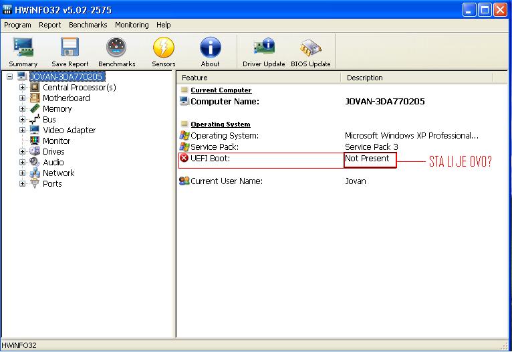The image size is (512, 352).
Task: Click the HWiNFO32 status bar text
Action: 19,345
